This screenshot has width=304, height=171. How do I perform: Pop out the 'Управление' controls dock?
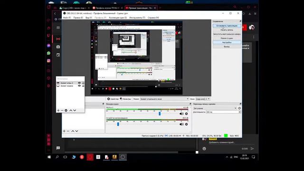(240, 21)
